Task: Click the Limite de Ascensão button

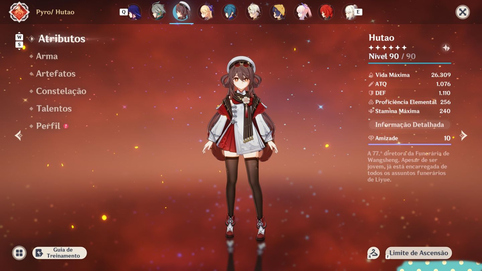Action: [x=418, y=253]
